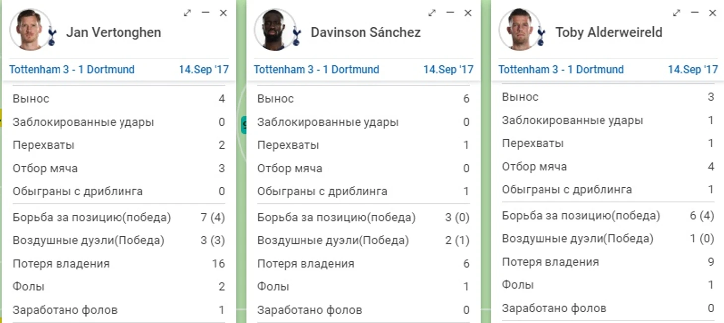Click Tottenham badge beside Sánchez's photo
The width and height of the screenshot is (724, 323).
pyautogui.click(x=297, y=37)
